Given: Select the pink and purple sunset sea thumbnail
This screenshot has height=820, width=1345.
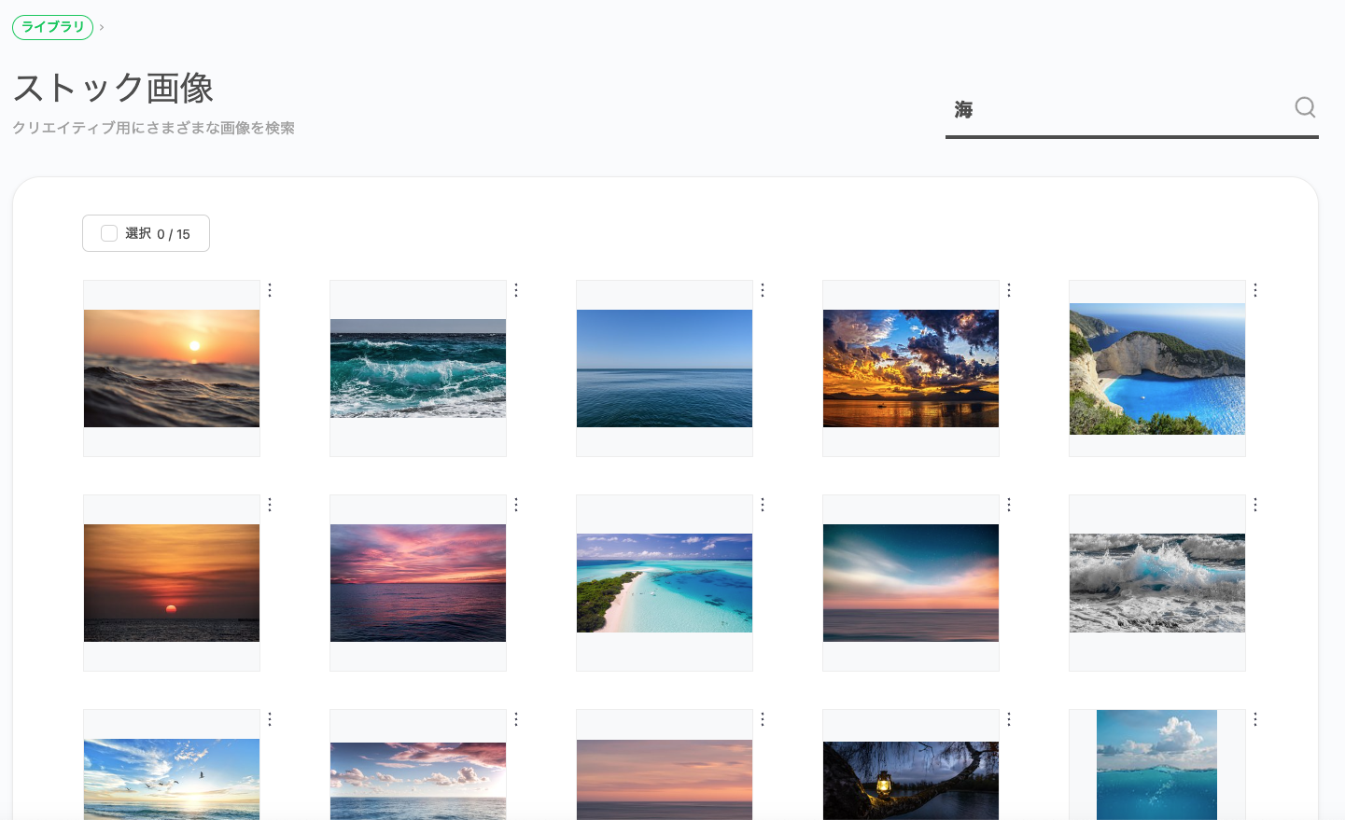Looking at the screenshot, I should click(418, 583).
